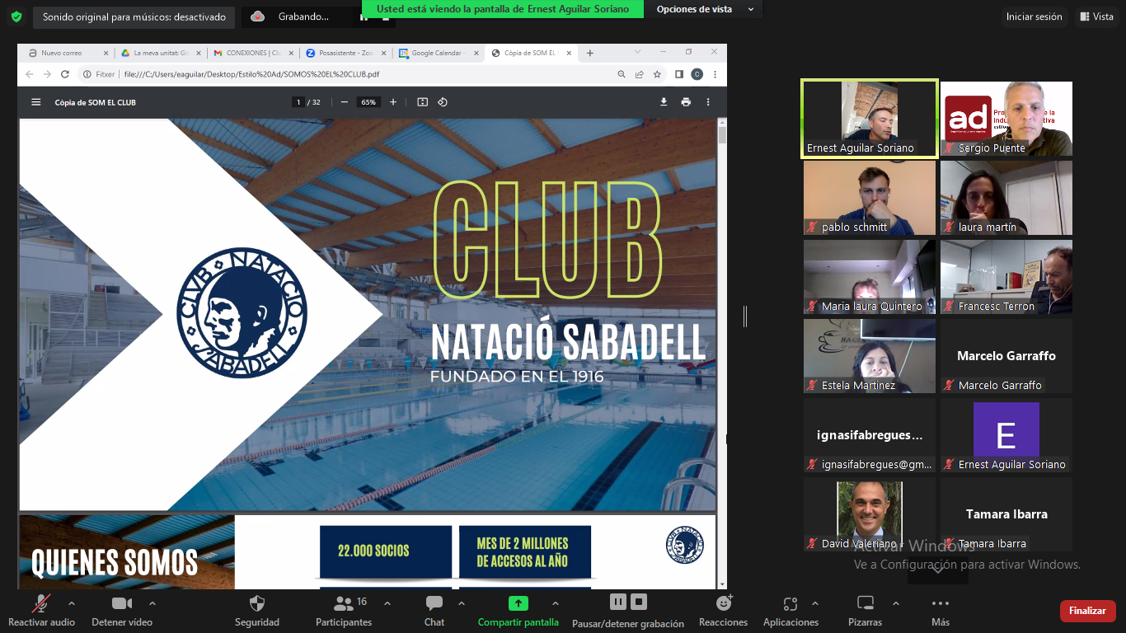
Task: Pause the recording in Zoom toolbar
Action: tap(617, 601)
